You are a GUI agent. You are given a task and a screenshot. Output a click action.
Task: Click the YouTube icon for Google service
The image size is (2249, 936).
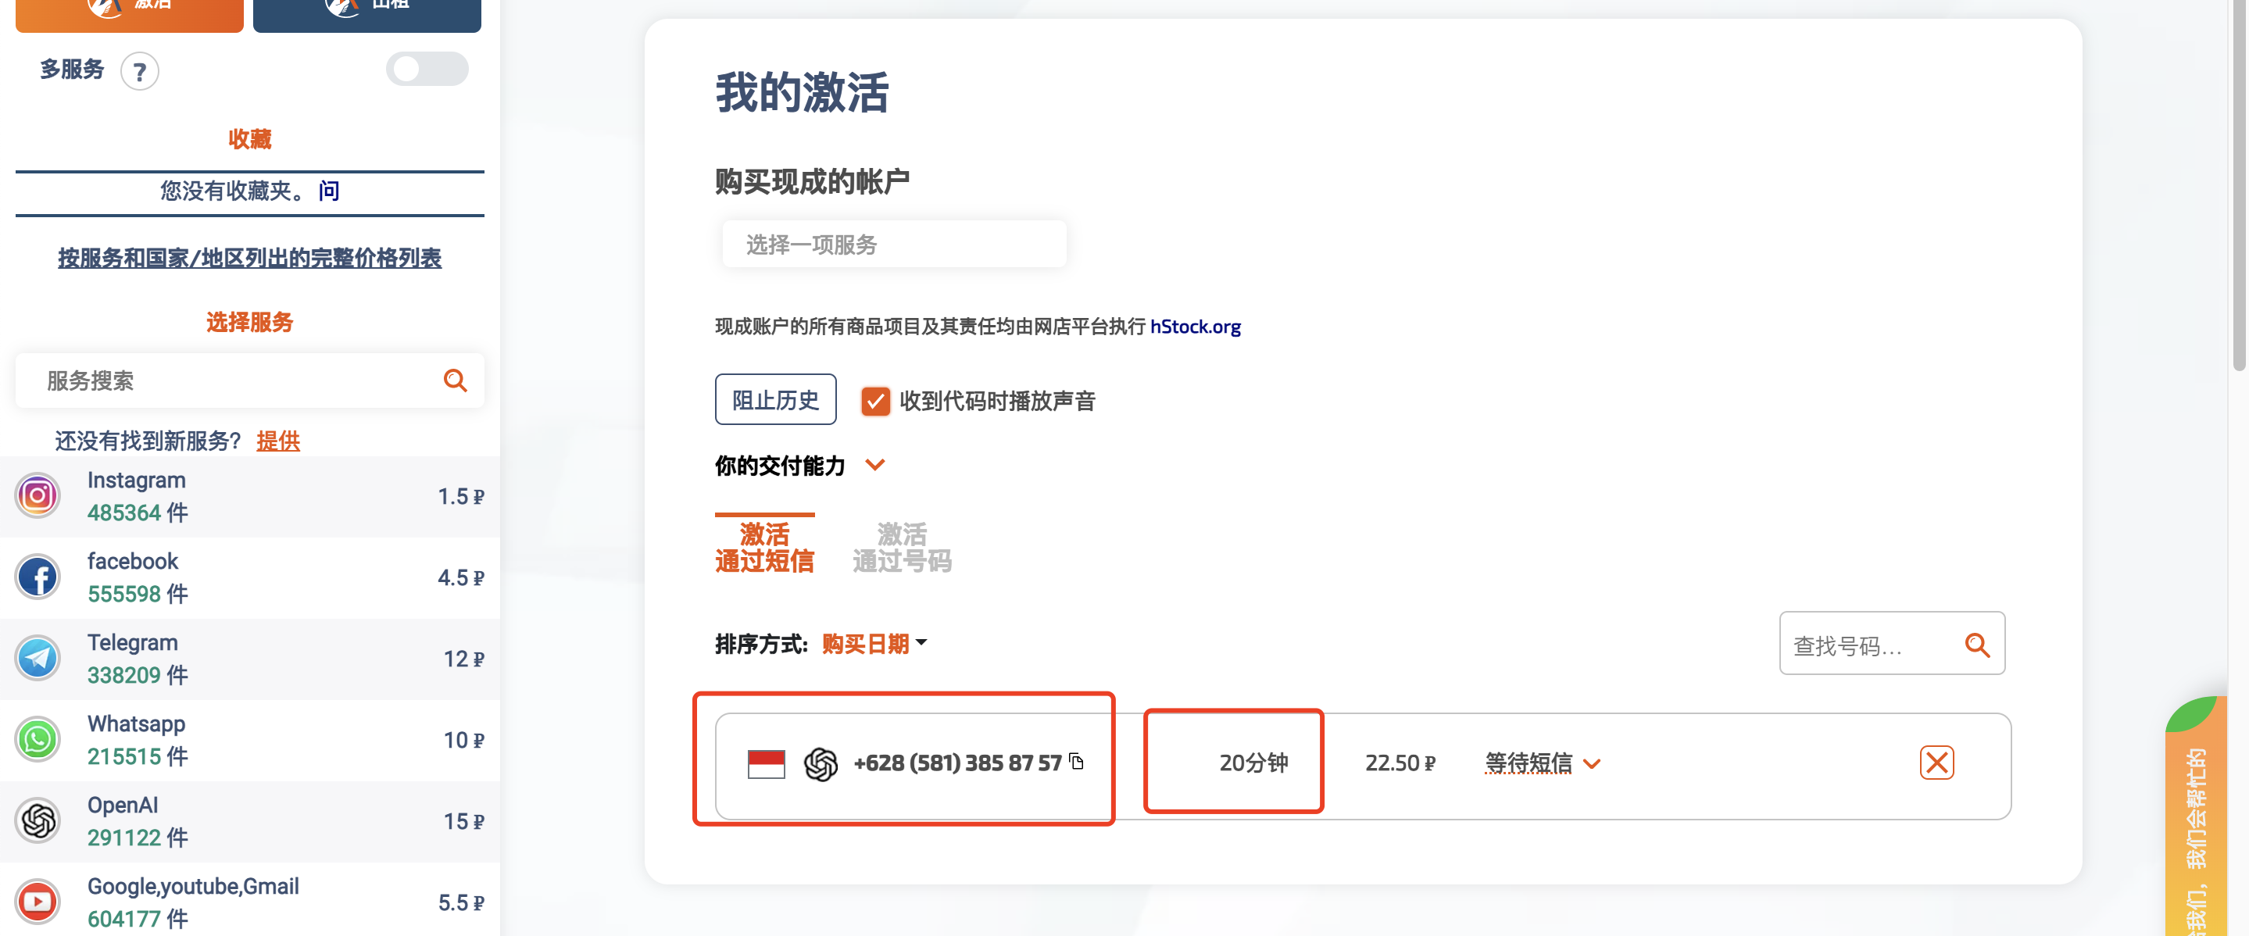tap(38, 902)
